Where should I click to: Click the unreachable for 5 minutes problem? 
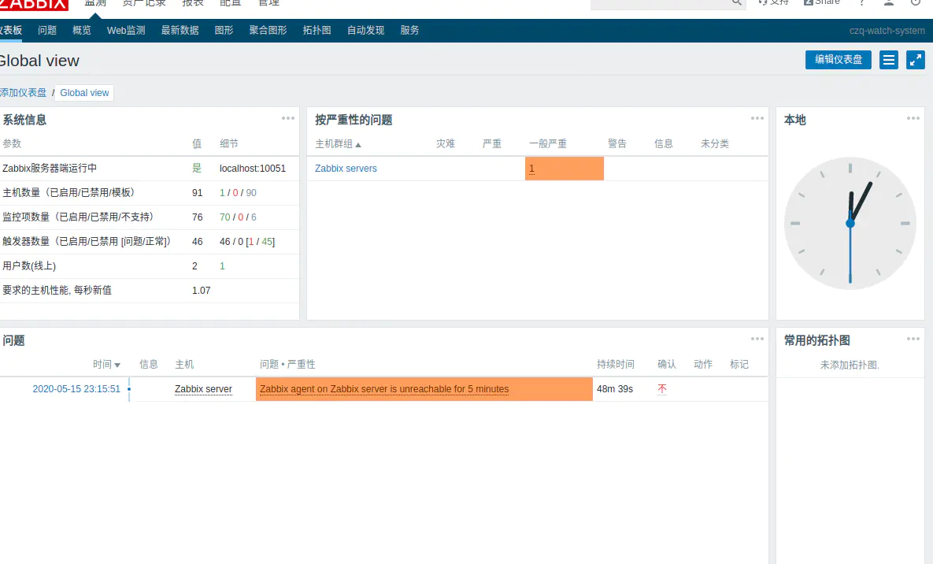click(x=384, y=389)
